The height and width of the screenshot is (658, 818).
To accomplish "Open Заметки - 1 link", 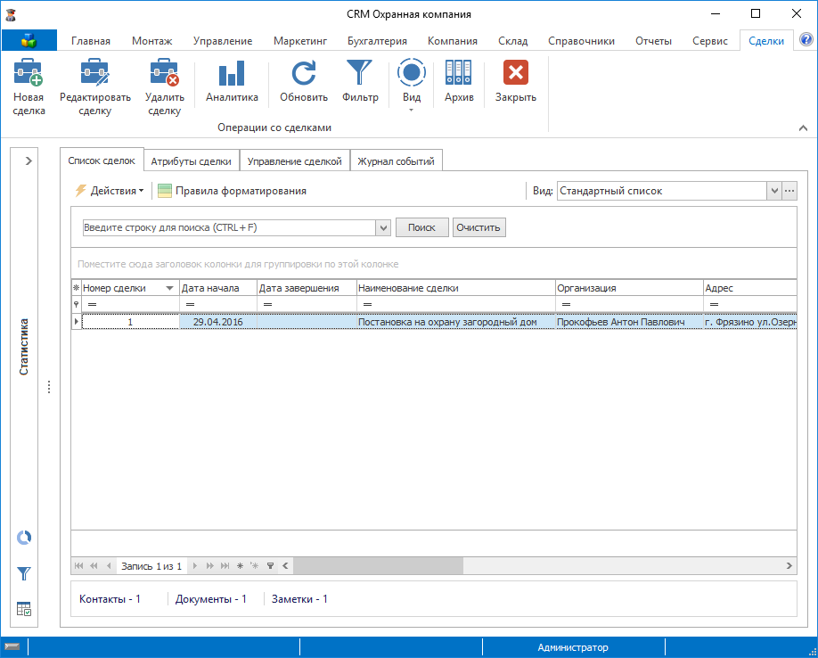I will 299,599.
